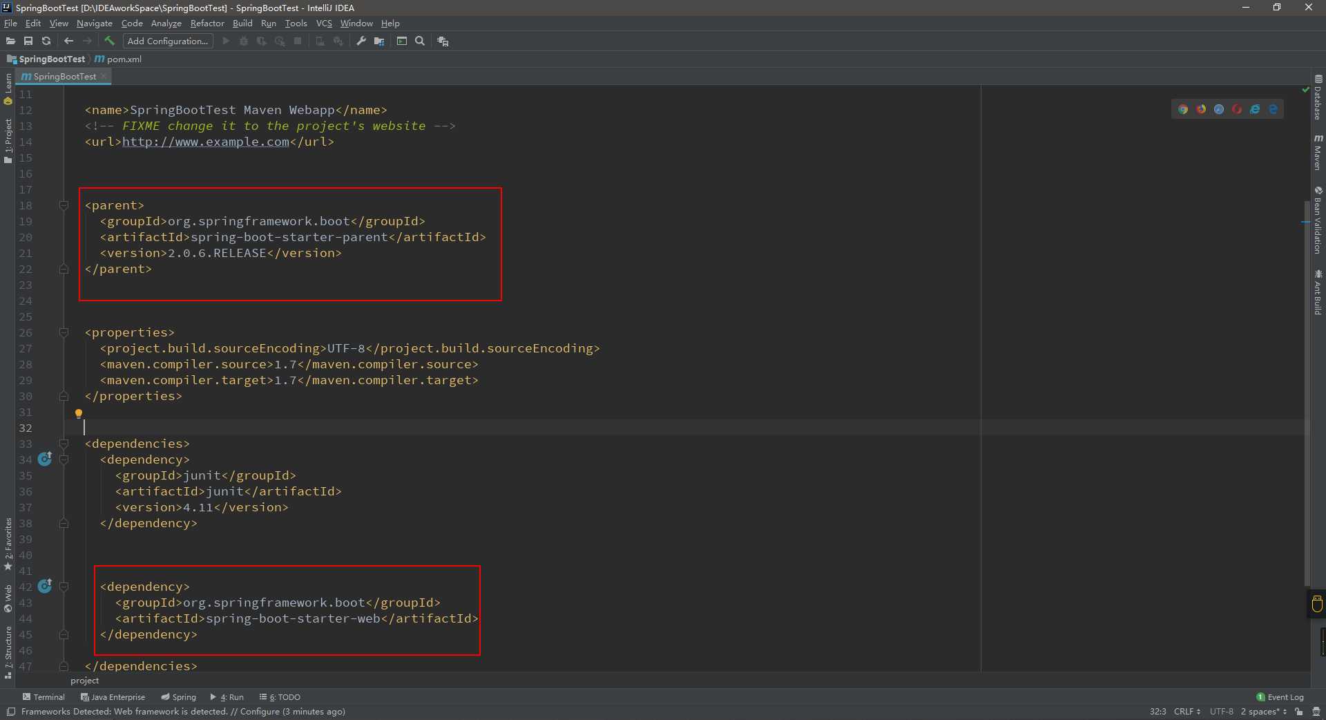This screenshot has height=720, width=1326.
Task: Open Project Structure folder icon
Action: point(379,41)
